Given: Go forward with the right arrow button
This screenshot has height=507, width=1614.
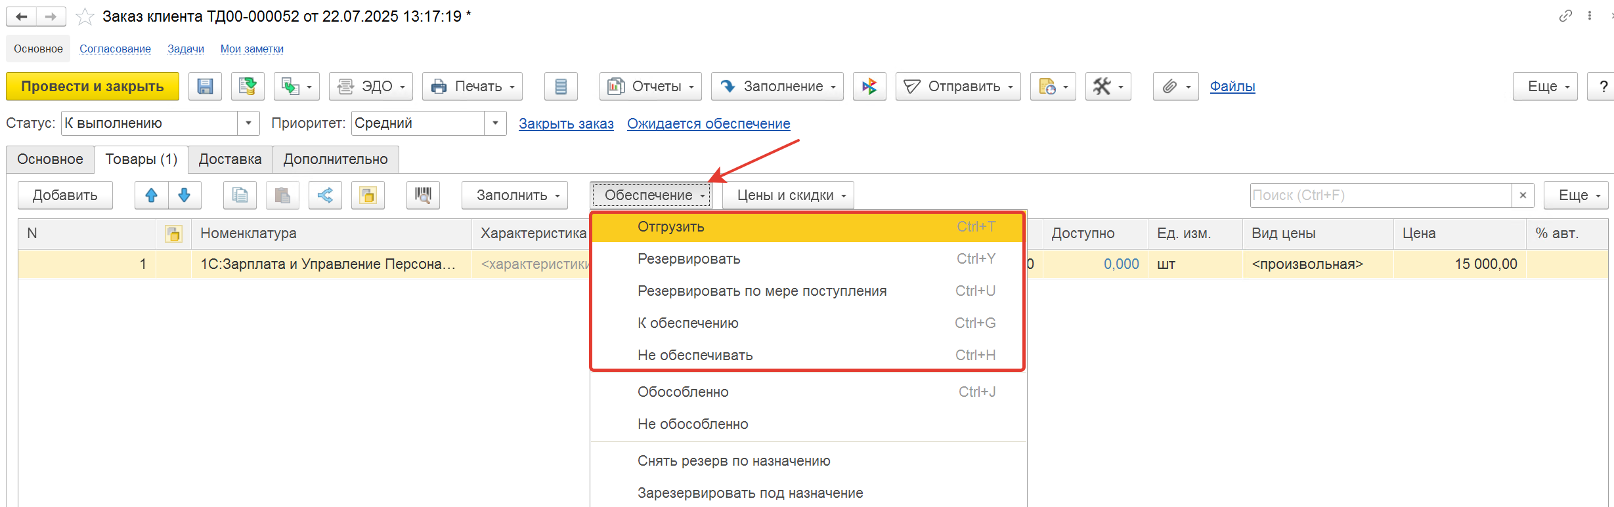Looking at the screenshot, I should [51, 16].
